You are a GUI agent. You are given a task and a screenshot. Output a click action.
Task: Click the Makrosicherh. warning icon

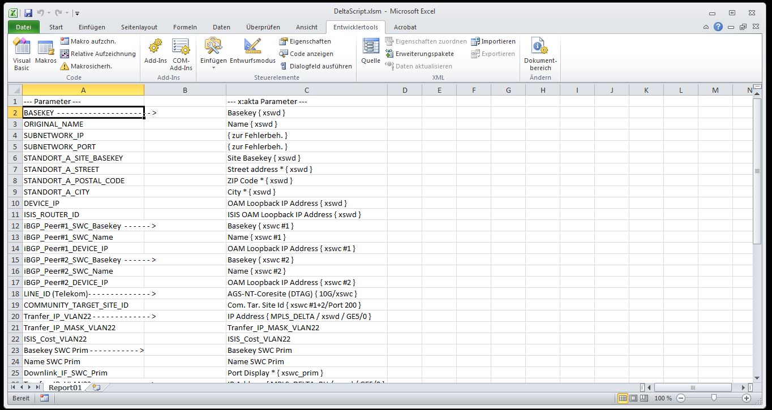[x=65, y=66]
